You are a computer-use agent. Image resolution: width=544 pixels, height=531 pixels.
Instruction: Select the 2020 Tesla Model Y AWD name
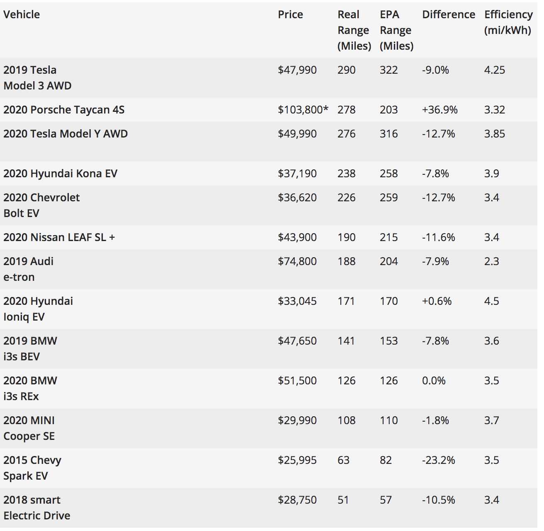tap(66, 134)
